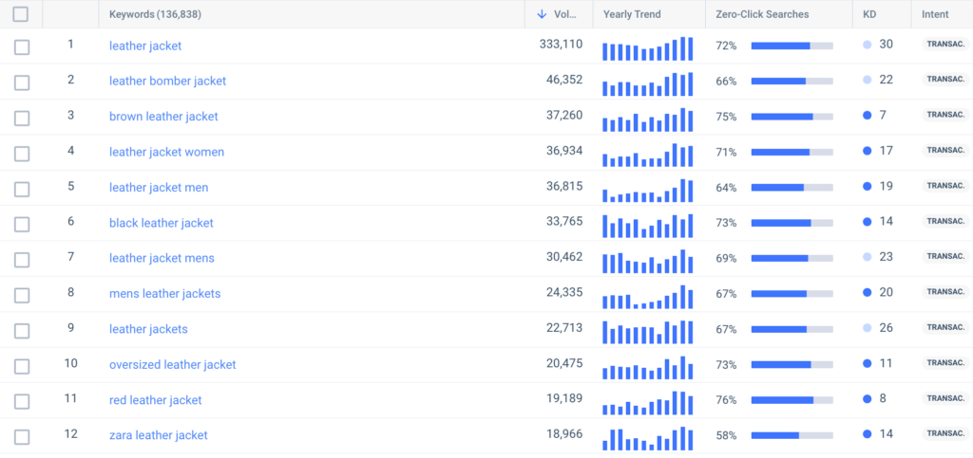Click the Volume sort arrow icon

coord(542,14)
